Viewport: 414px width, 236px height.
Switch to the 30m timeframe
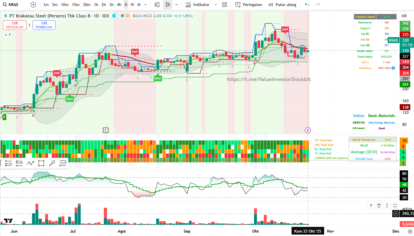(x=87, y=5)
